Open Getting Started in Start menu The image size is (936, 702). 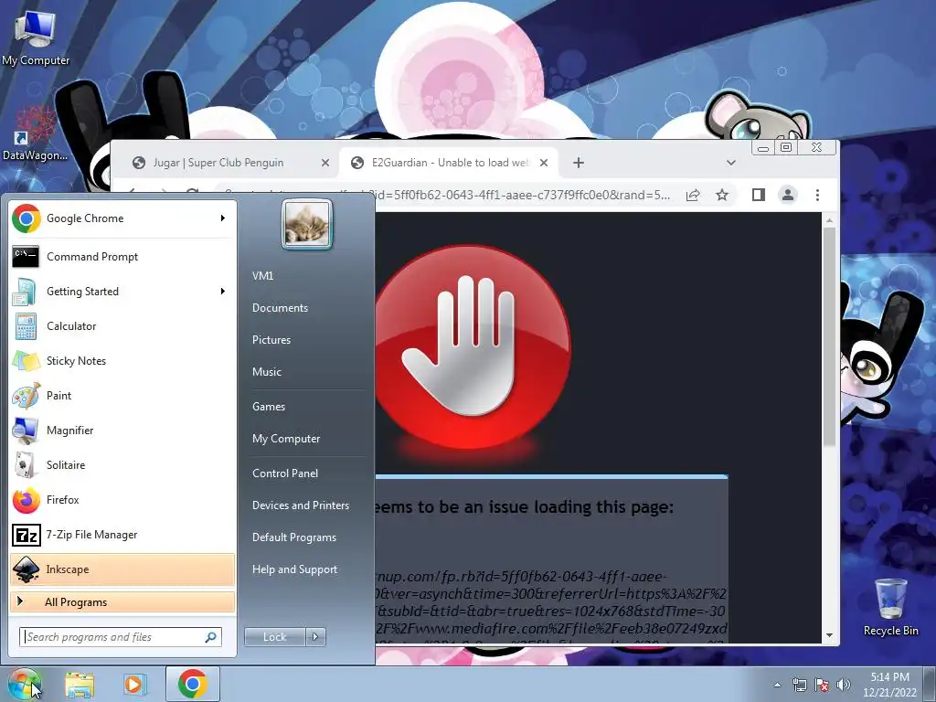point(122,292)
